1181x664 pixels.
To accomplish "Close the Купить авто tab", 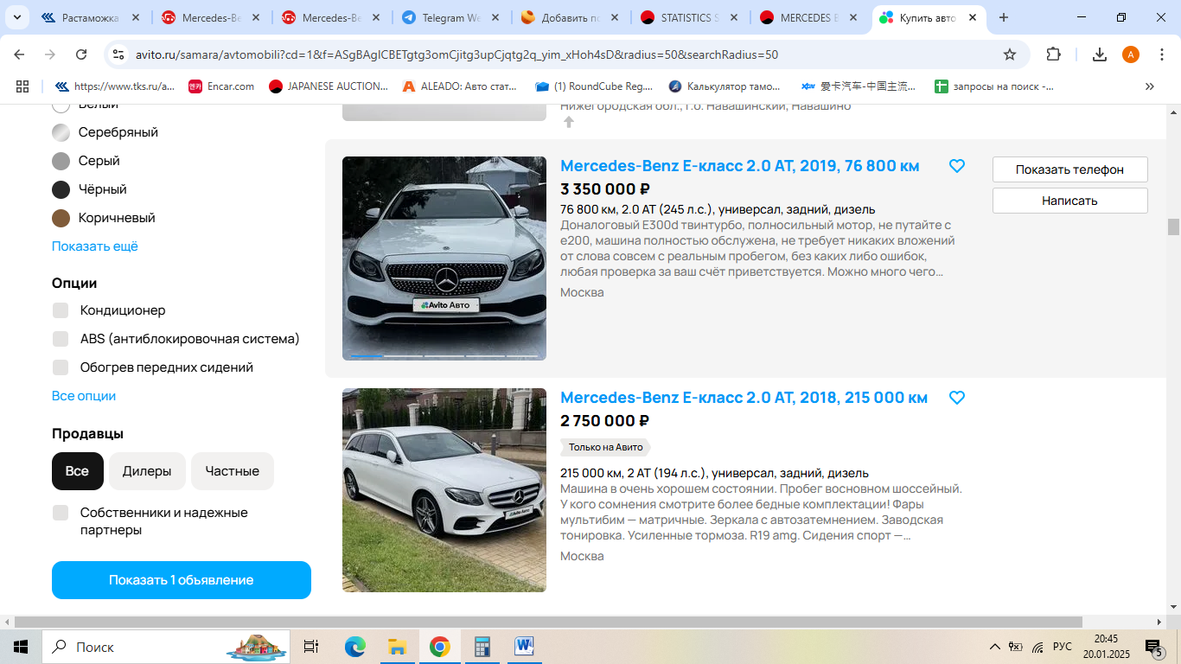I will coord(973,17).
